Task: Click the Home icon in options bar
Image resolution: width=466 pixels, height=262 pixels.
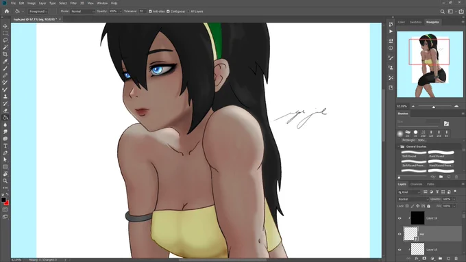Action: (x=7, y=11)
